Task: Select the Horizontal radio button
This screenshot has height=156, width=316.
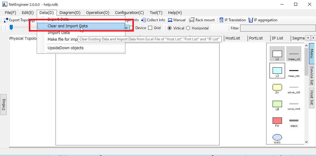Action: click(188, 28)
